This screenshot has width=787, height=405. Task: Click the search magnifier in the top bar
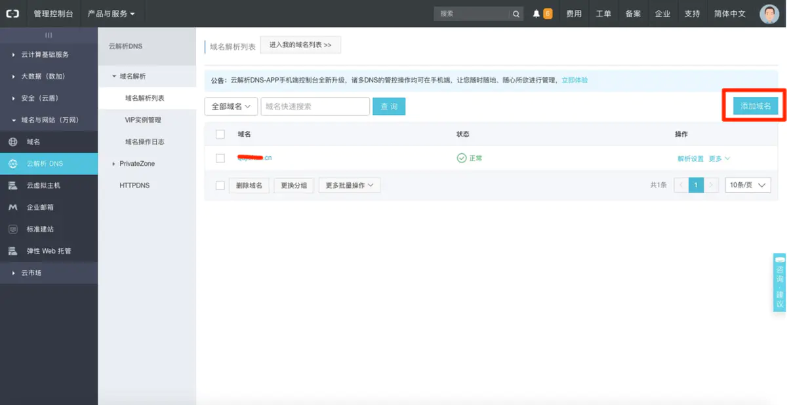click(515, 12)
